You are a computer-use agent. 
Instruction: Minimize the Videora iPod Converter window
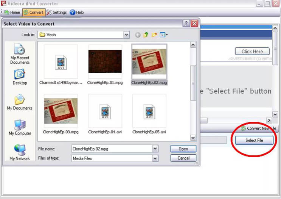point(259,3)
